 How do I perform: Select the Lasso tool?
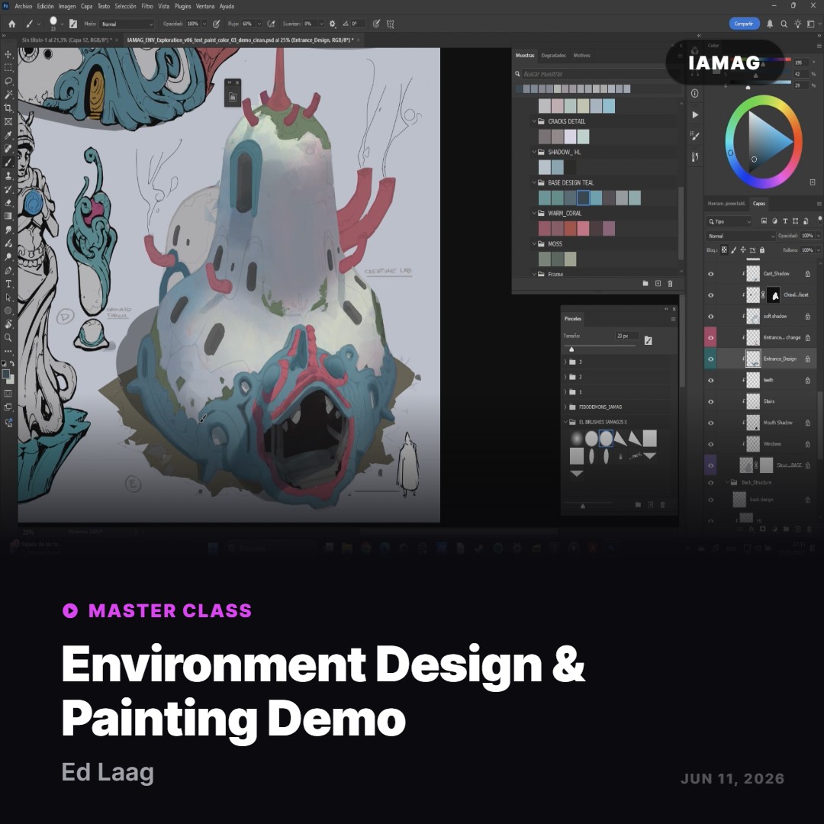coord(8,81)
